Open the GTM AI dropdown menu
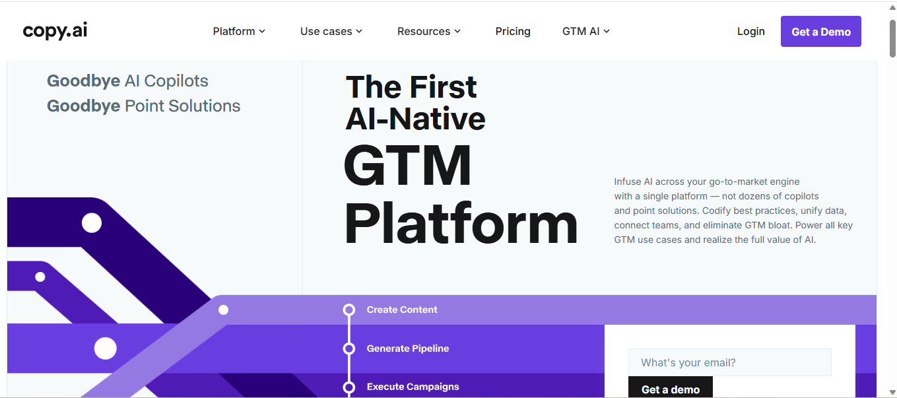The image size is (897, 398). coord(586,31)
